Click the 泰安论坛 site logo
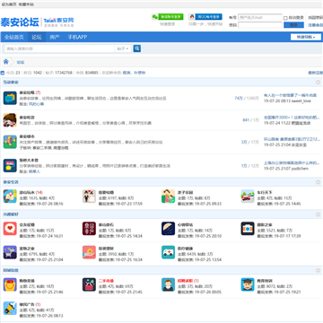Screen dimensions: 323x323 (x=20, y=22)
